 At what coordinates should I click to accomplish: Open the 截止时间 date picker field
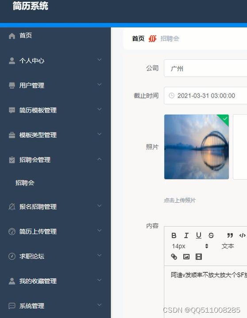205,95
